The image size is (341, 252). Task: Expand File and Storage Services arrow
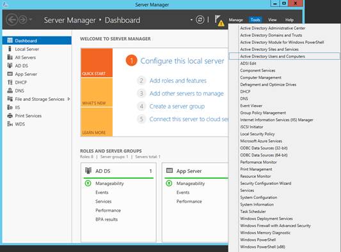(68, 99)
